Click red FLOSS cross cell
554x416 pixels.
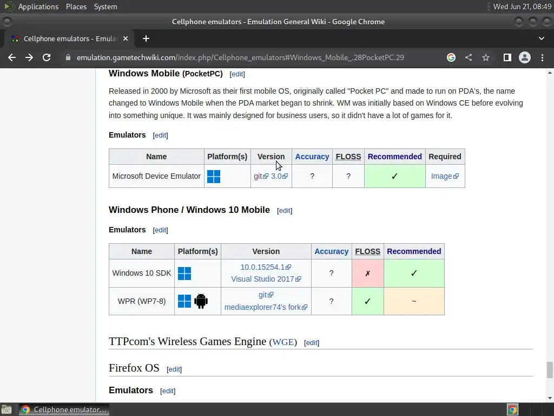(367, 274)
